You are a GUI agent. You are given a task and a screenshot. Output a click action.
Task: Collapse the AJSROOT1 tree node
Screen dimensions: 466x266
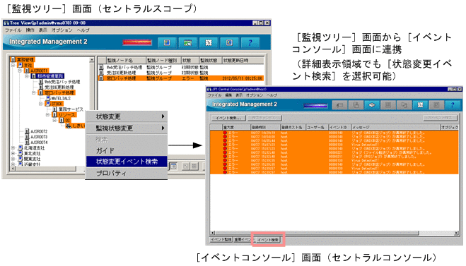[x=20, y=71]
